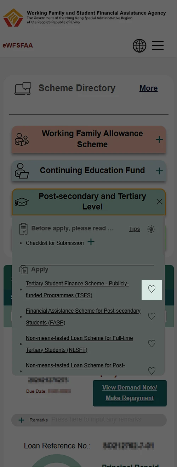Image resolution: width=177 pixels, height=467 pixels.
Task: Expand Checklist for Submission plus sign
Action: click(x=91, y=242)
